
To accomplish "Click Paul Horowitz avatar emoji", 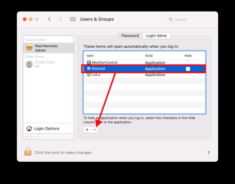I will click(x=29, y=48).
